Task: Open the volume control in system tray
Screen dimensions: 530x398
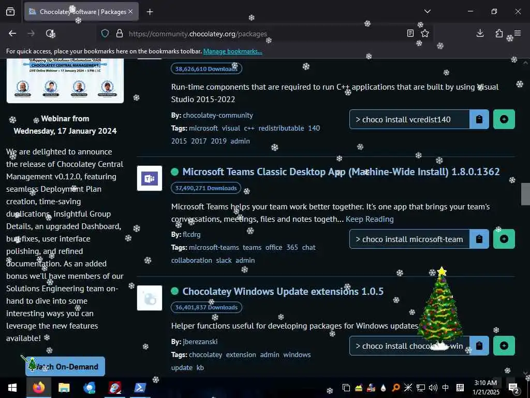Action: [x=433, y=388]
